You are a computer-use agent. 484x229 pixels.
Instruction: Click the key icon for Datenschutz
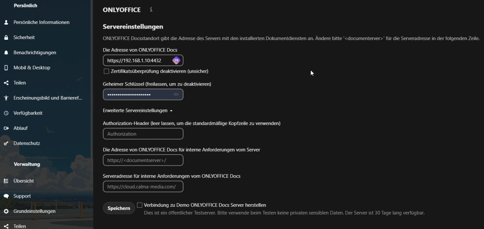click(x=6, y=143)
